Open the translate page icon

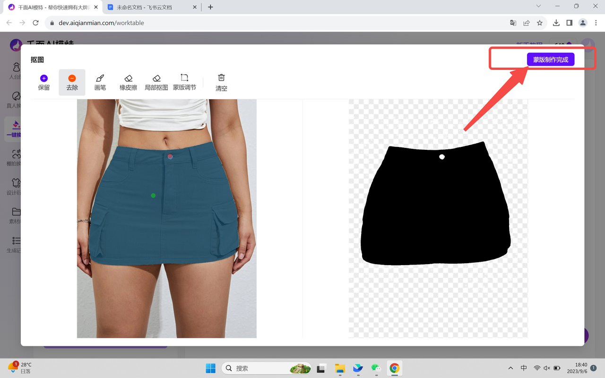(513, 23)
